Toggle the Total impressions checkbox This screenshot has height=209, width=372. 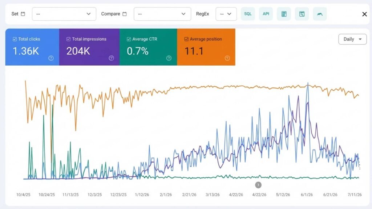(69, 39)
